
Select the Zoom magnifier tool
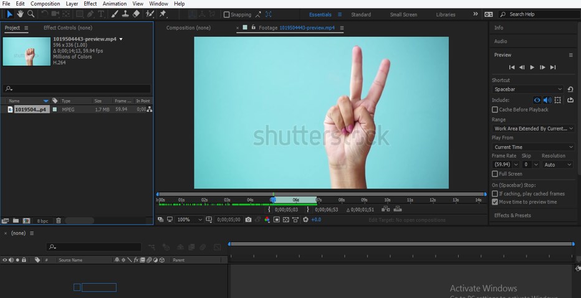[31, 14]
